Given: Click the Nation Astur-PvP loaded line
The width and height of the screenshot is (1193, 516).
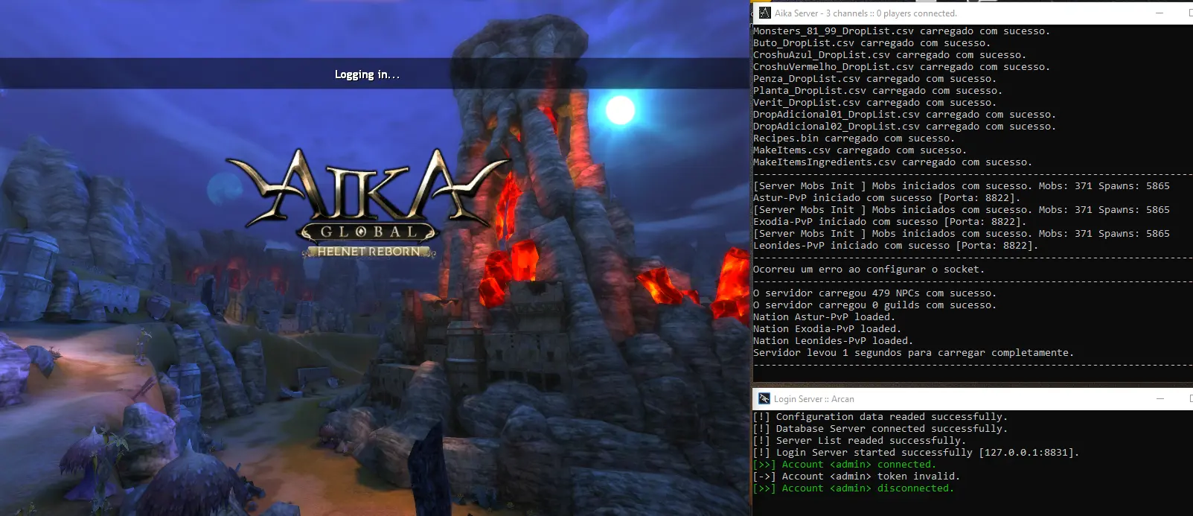Looking at the screenshot, I should pos(825,317).
